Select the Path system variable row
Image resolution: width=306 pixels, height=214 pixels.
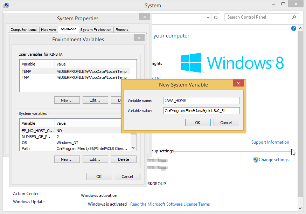coord(75,149)
